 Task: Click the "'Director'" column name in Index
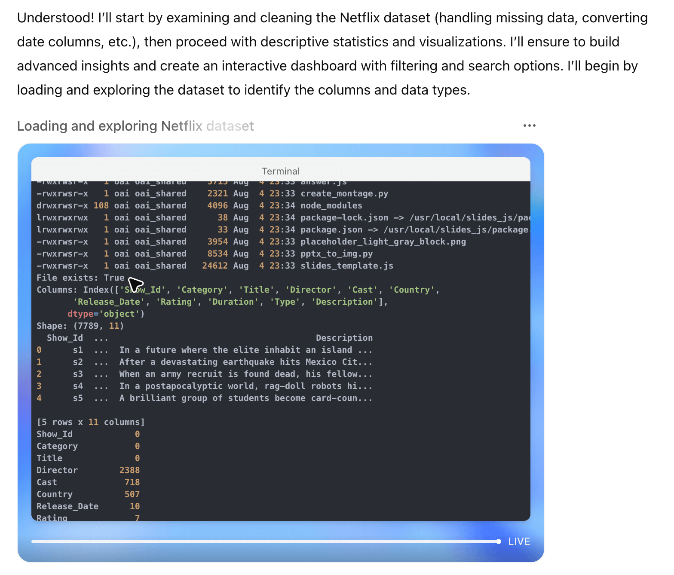click(311, 290)
